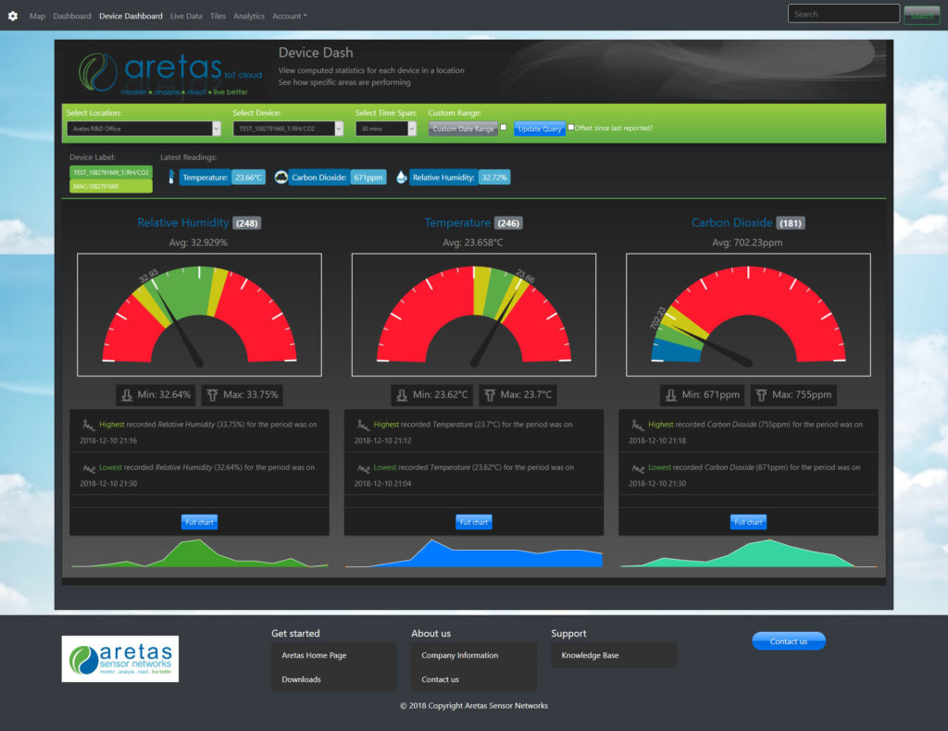Expand the Account menu
Screen dimensions: 948x731
290,17
